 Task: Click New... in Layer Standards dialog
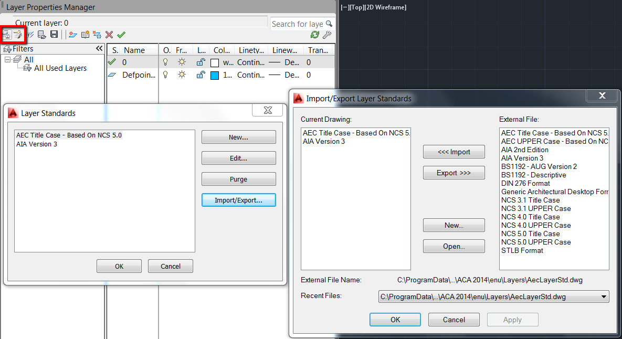(238, 137)
